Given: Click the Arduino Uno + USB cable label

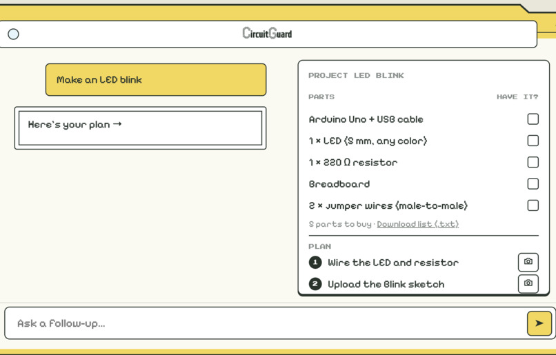Looking at the screenshot, I should pos(366,119).
